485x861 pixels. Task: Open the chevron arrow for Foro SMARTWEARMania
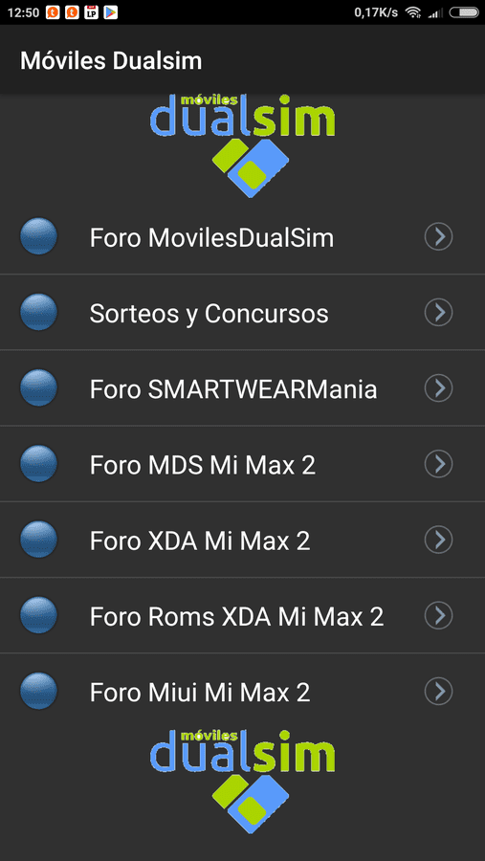coord(438,388)
